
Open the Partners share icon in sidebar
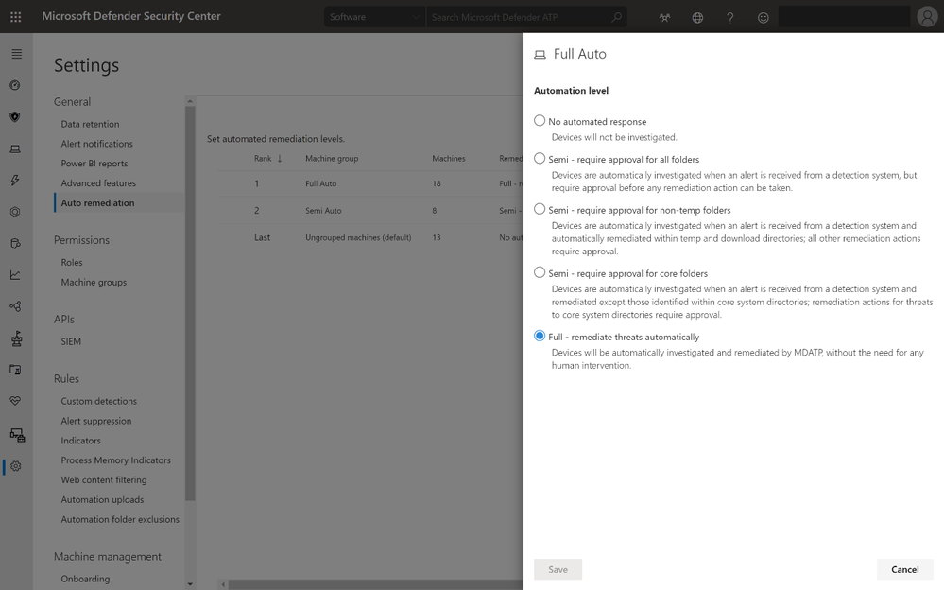coord(16,306)
